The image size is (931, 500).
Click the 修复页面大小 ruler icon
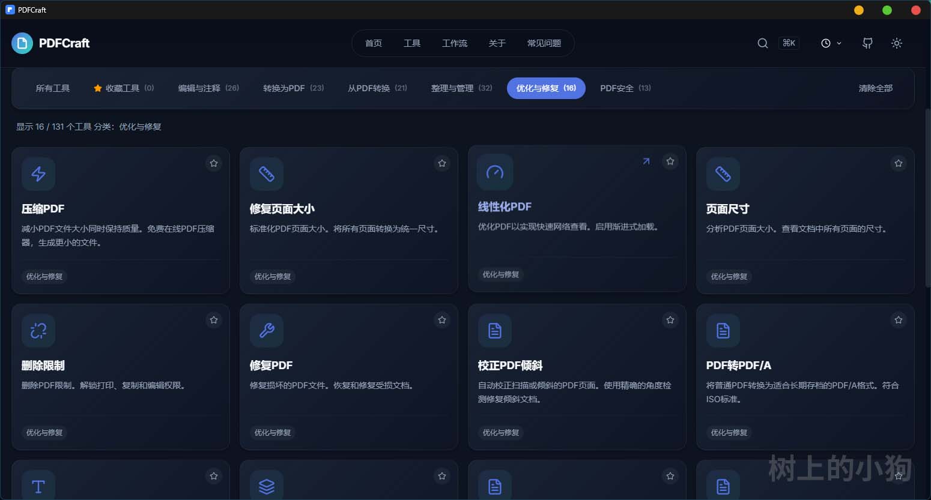point(267,174)
